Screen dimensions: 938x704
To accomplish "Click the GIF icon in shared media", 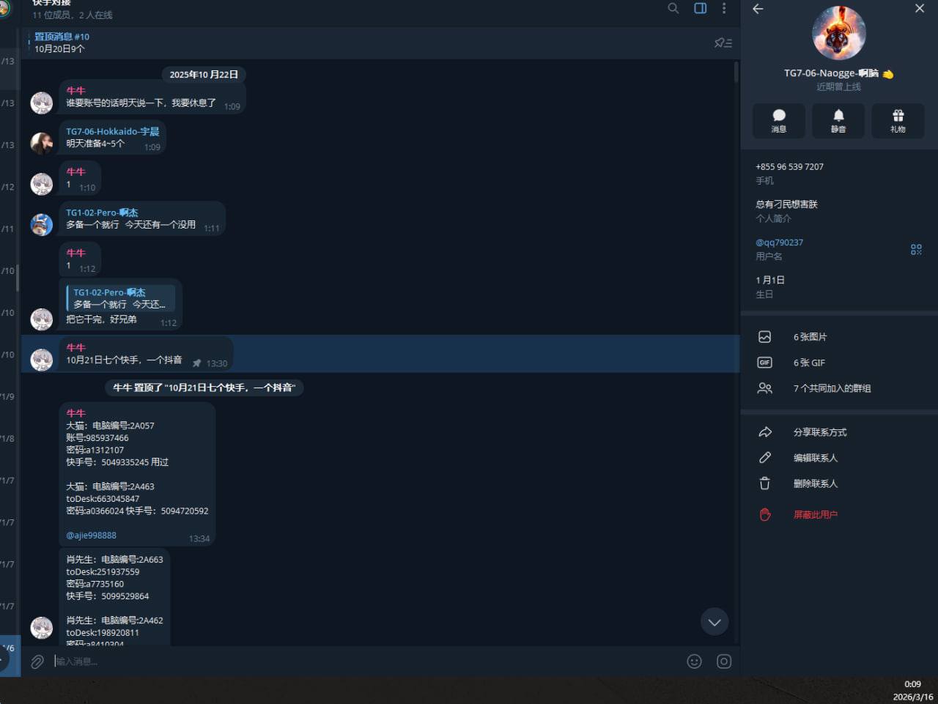I will (x=764, y=363).
